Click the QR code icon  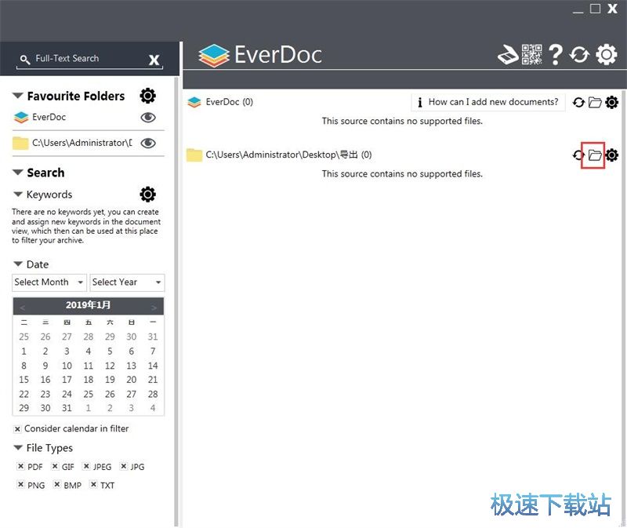coord(532,55)
